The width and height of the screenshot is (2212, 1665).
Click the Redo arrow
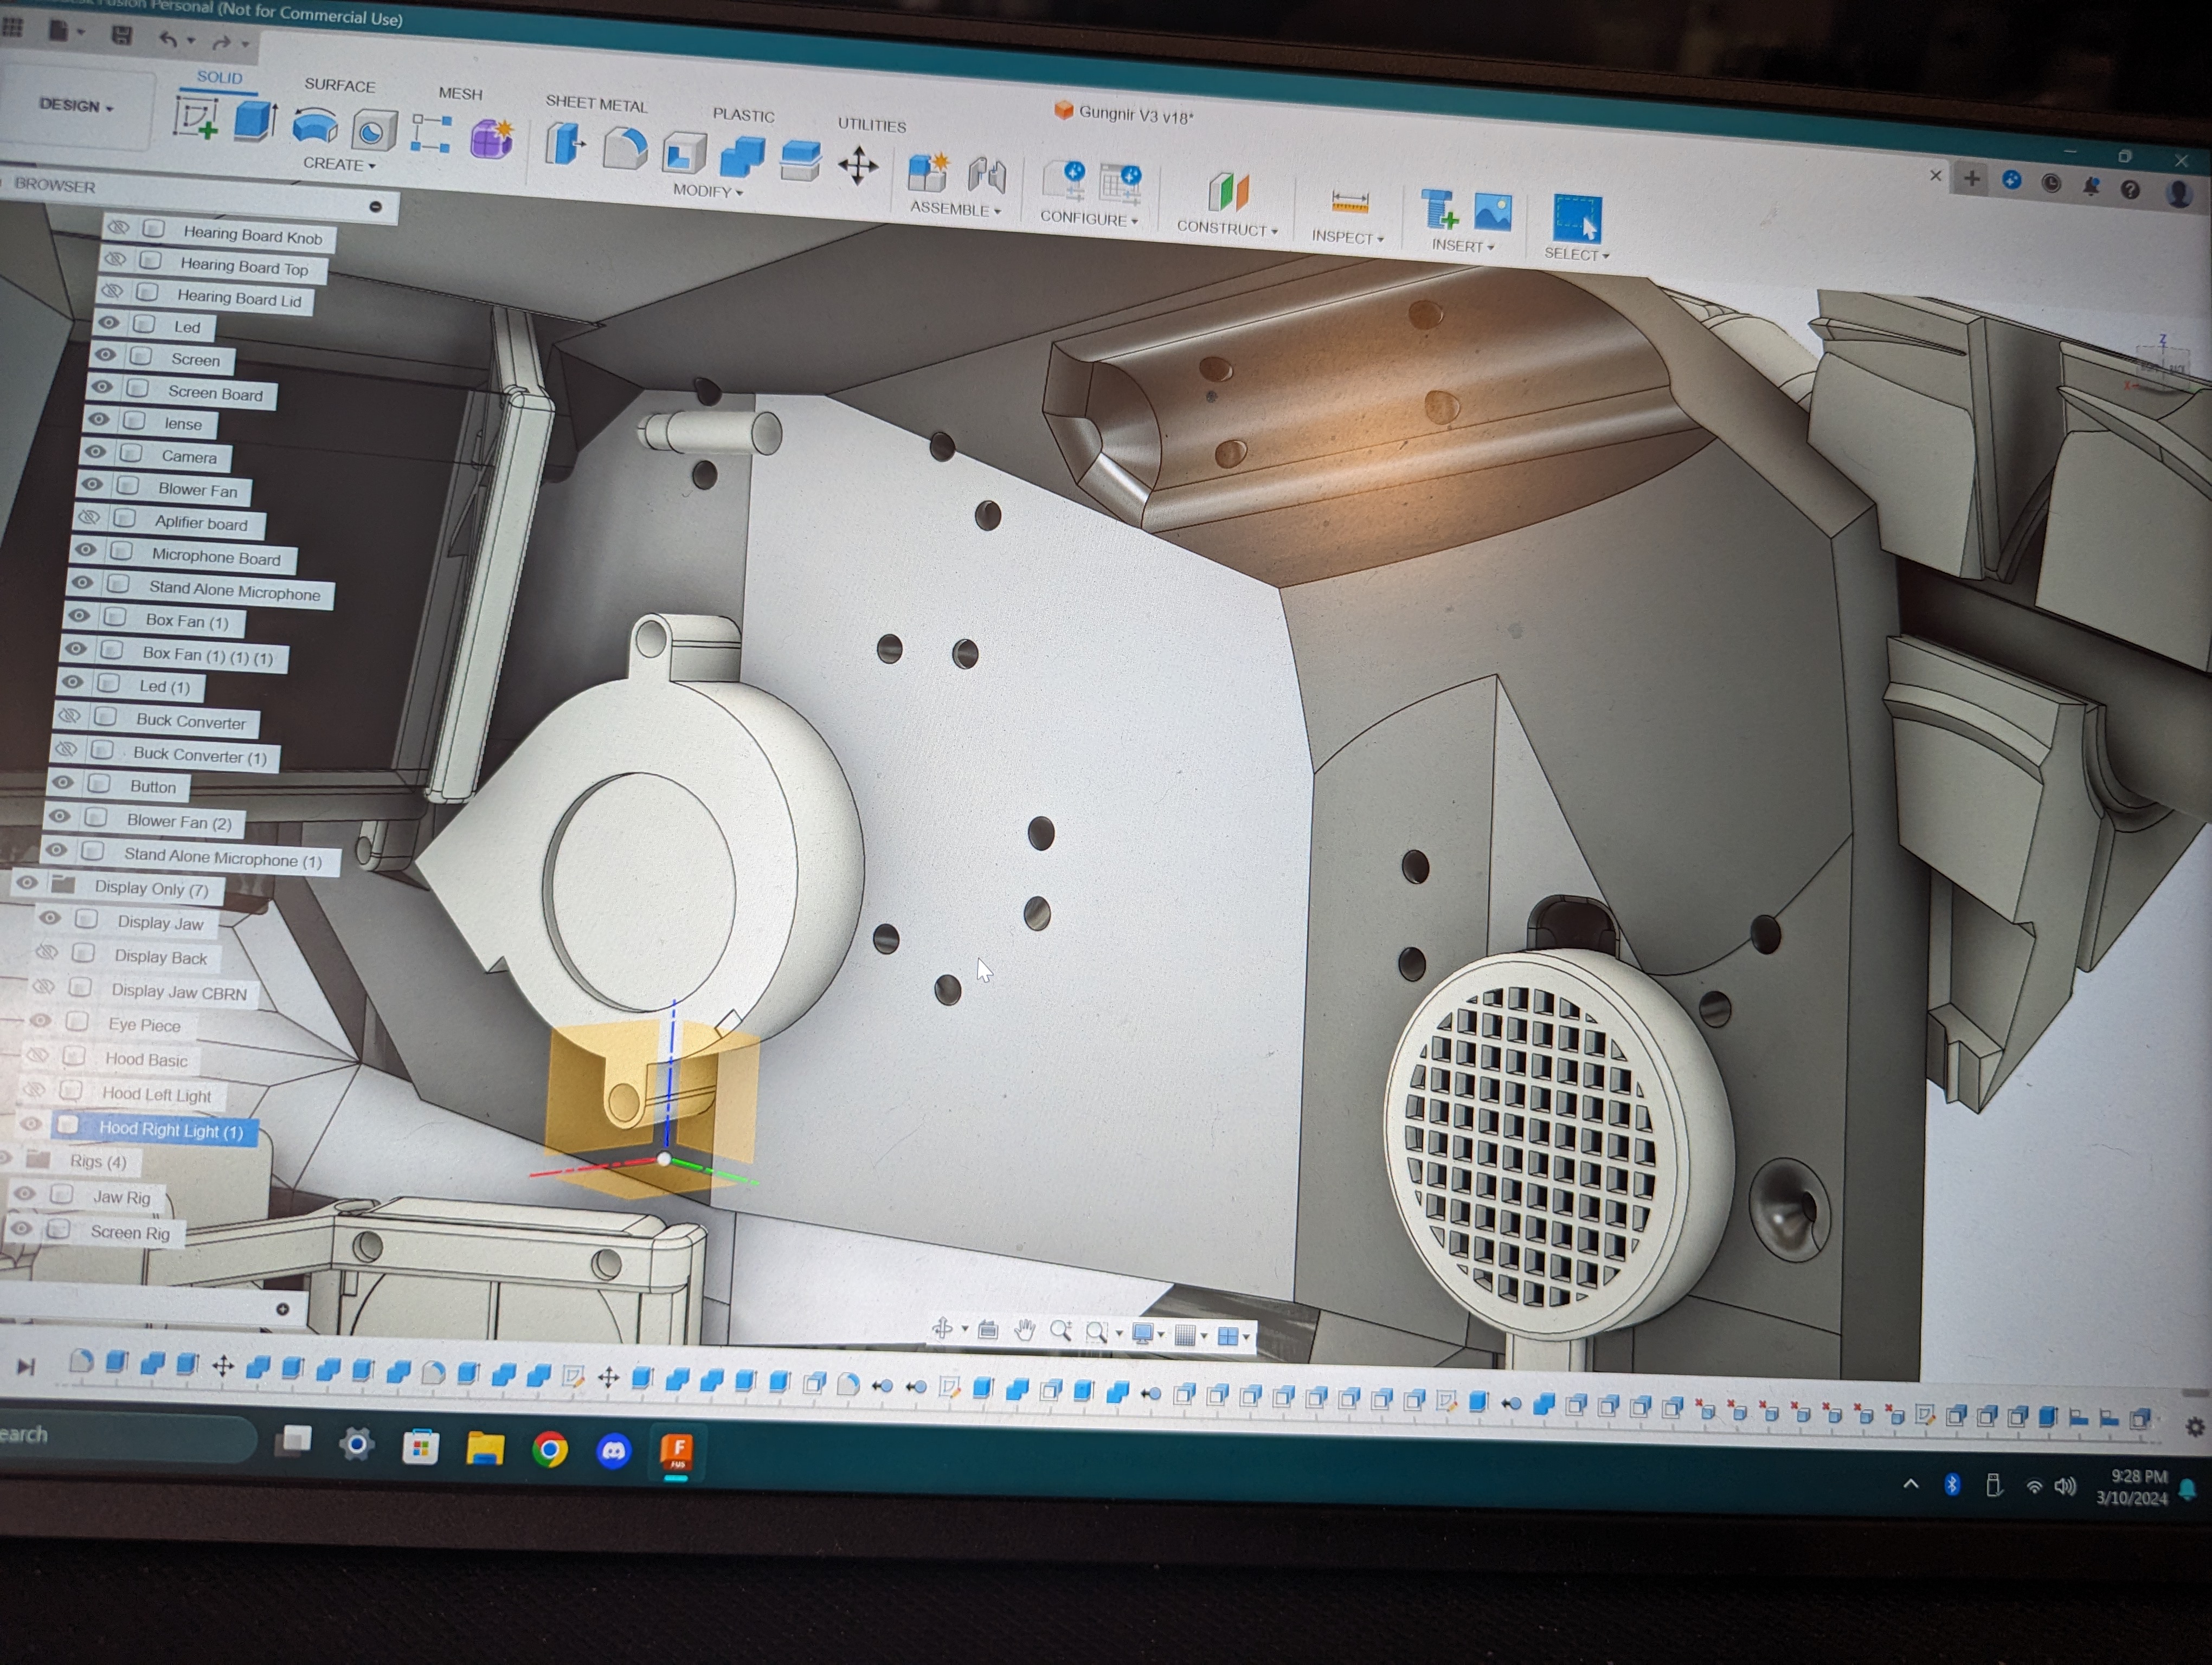click(x=221, y=42)
